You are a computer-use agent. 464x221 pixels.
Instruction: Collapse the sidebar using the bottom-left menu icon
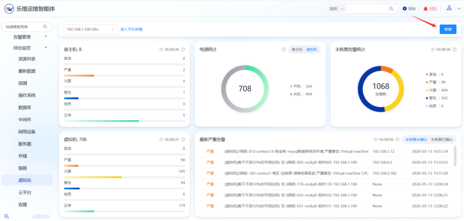coord(7,217)
